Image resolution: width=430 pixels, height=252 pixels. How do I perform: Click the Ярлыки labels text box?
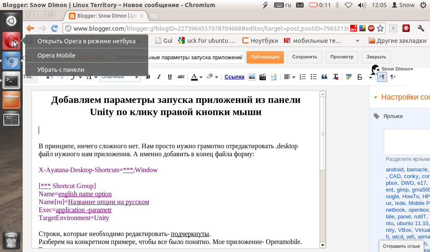click(x=407, y=142)
